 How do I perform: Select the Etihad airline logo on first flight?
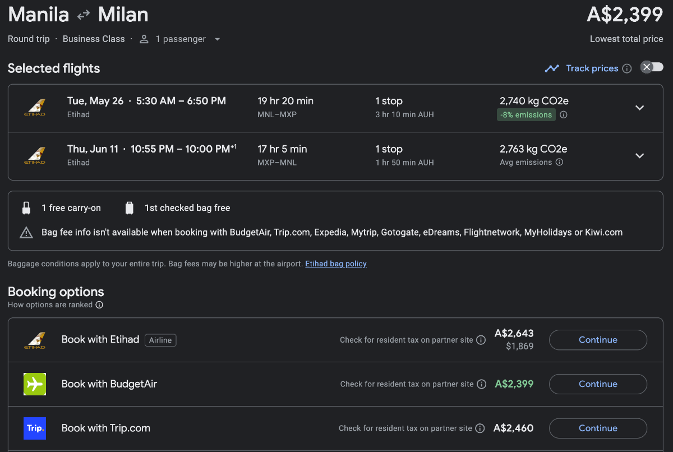click(x=34, y=107)
